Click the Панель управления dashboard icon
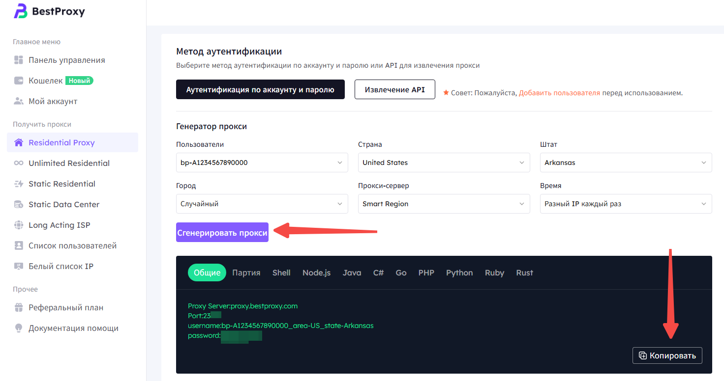 pyautogui.click(x=19, y=60)
